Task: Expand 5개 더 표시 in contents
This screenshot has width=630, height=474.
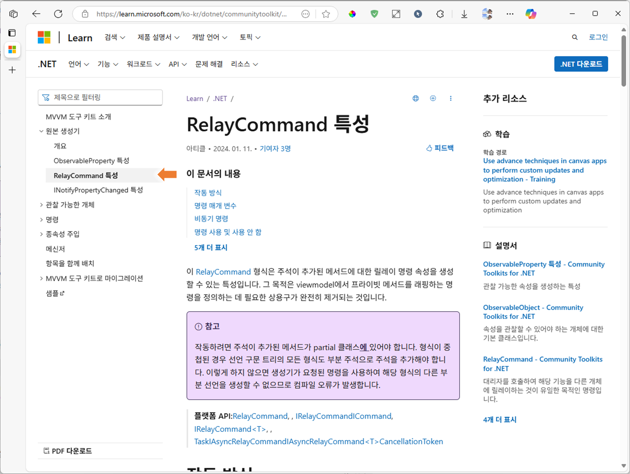Action: [x=211, y=247]
